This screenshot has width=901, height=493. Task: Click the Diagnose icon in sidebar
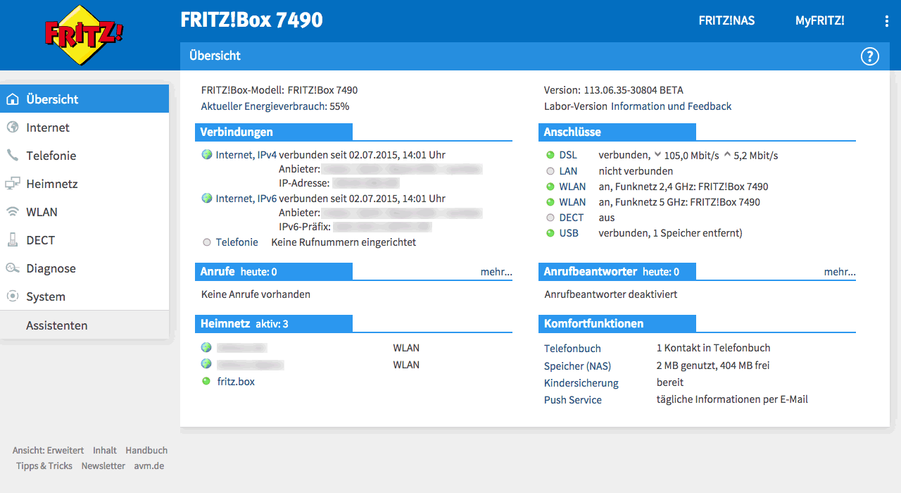(x=12, y=268)
